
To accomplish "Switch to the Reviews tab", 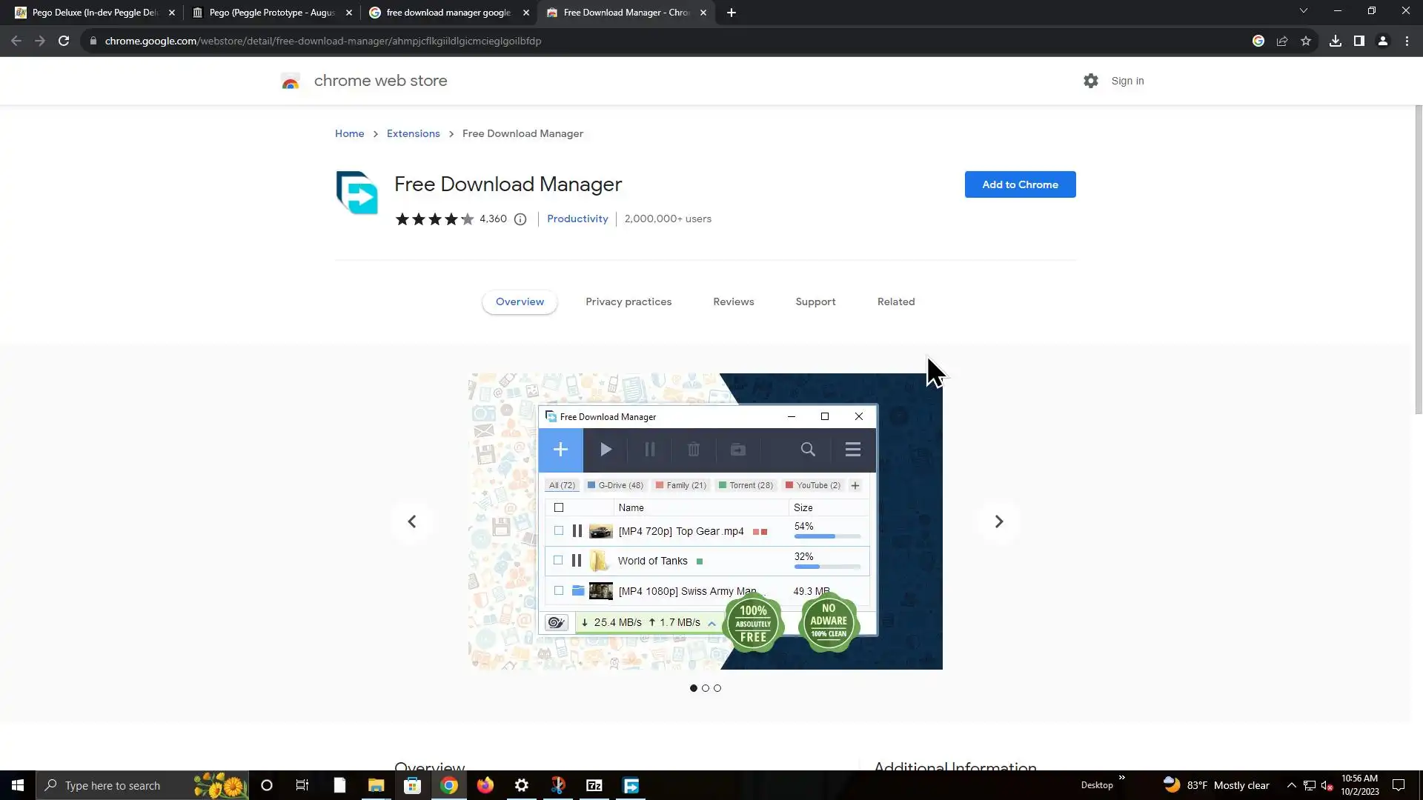I will [x=733, y=301].
